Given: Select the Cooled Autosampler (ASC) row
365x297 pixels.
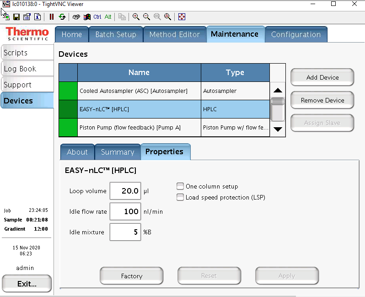Looking at the screenshot, I should coord(164,91).
